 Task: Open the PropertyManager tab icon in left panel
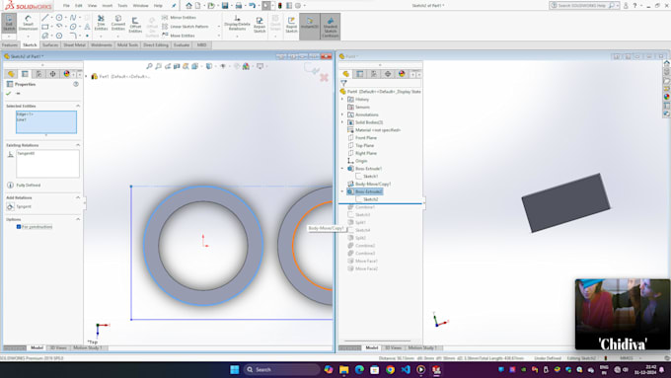[25, 74]
